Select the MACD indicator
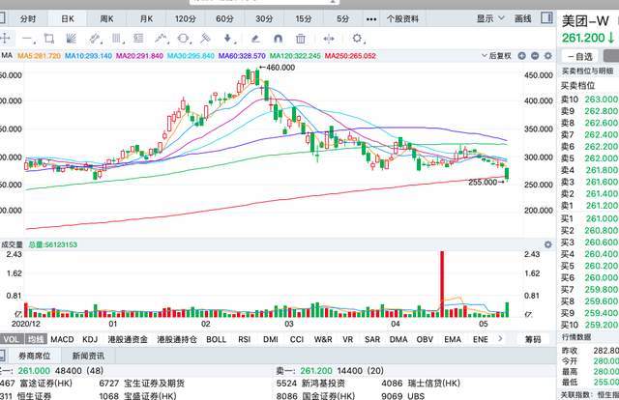Image resolution: width=619 pixels, height=400 pixels. (x=62, y=339)
